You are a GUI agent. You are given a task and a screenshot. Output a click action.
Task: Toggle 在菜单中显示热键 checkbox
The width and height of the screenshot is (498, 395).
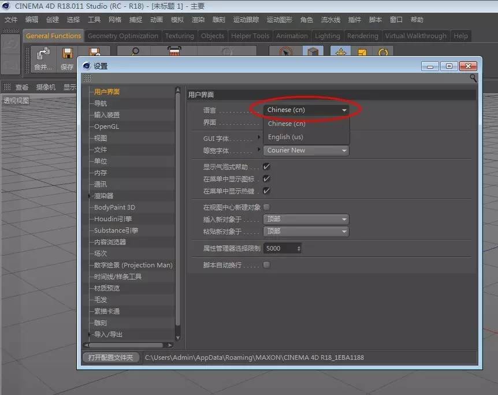click(x=266, y=191)
